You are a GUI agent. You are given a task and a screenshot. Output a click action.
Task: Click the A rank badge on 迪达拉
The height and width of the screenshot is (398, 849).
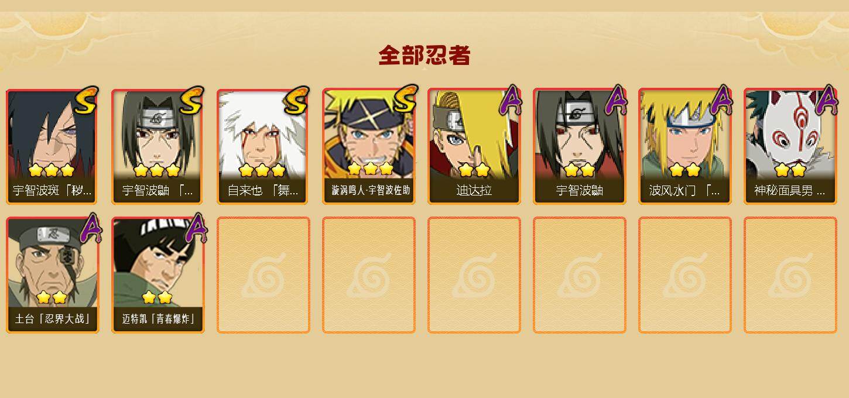click(x=509, y=100)
